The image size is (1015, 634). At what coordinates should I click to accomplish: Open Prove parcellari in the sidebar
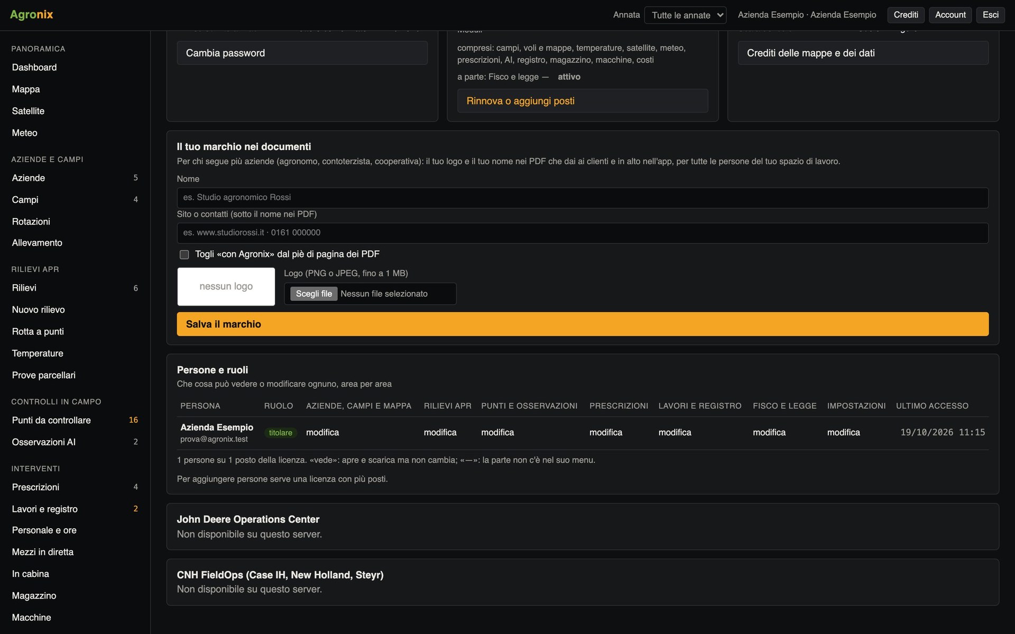[75, 375]
